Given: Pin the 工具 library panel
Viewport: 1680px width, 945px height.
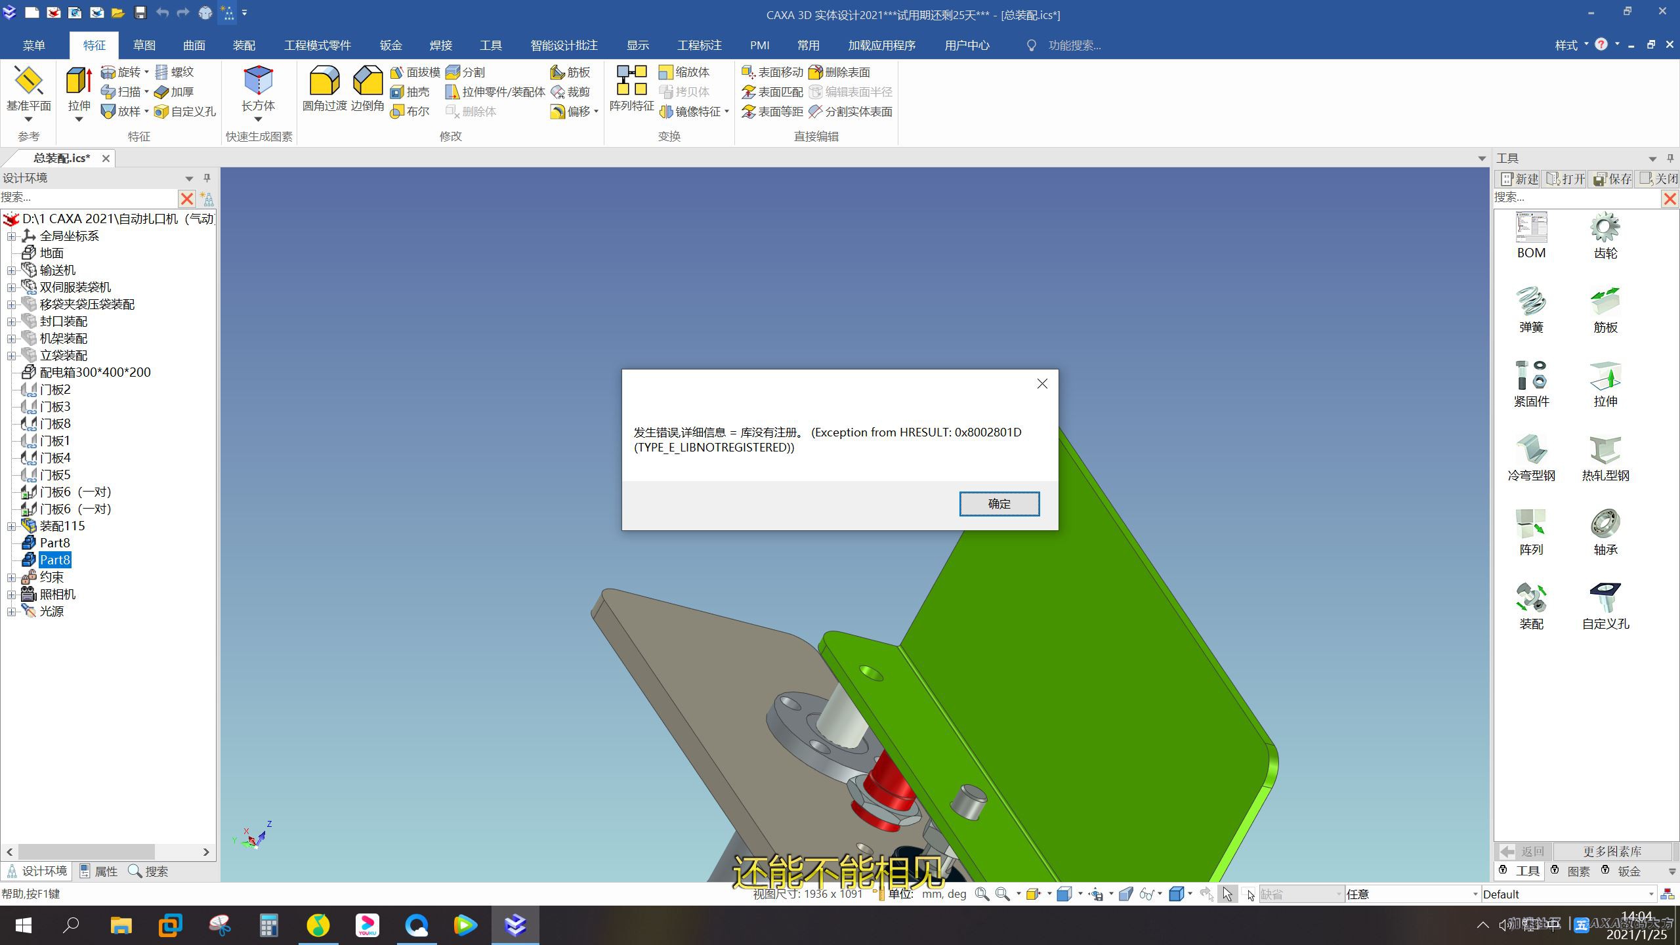Looking at the screenshot, I should tap(1670, 158).
